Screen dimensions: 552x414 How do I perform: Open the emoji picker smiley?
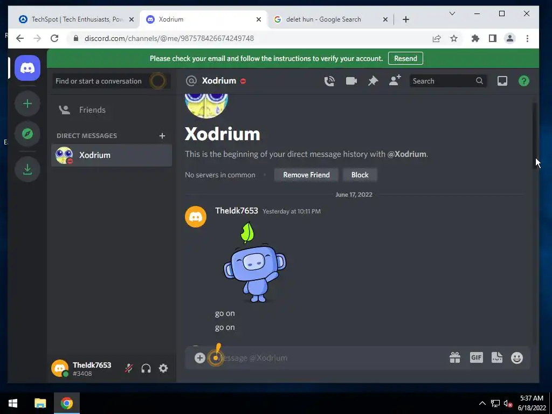pos(517,358)
